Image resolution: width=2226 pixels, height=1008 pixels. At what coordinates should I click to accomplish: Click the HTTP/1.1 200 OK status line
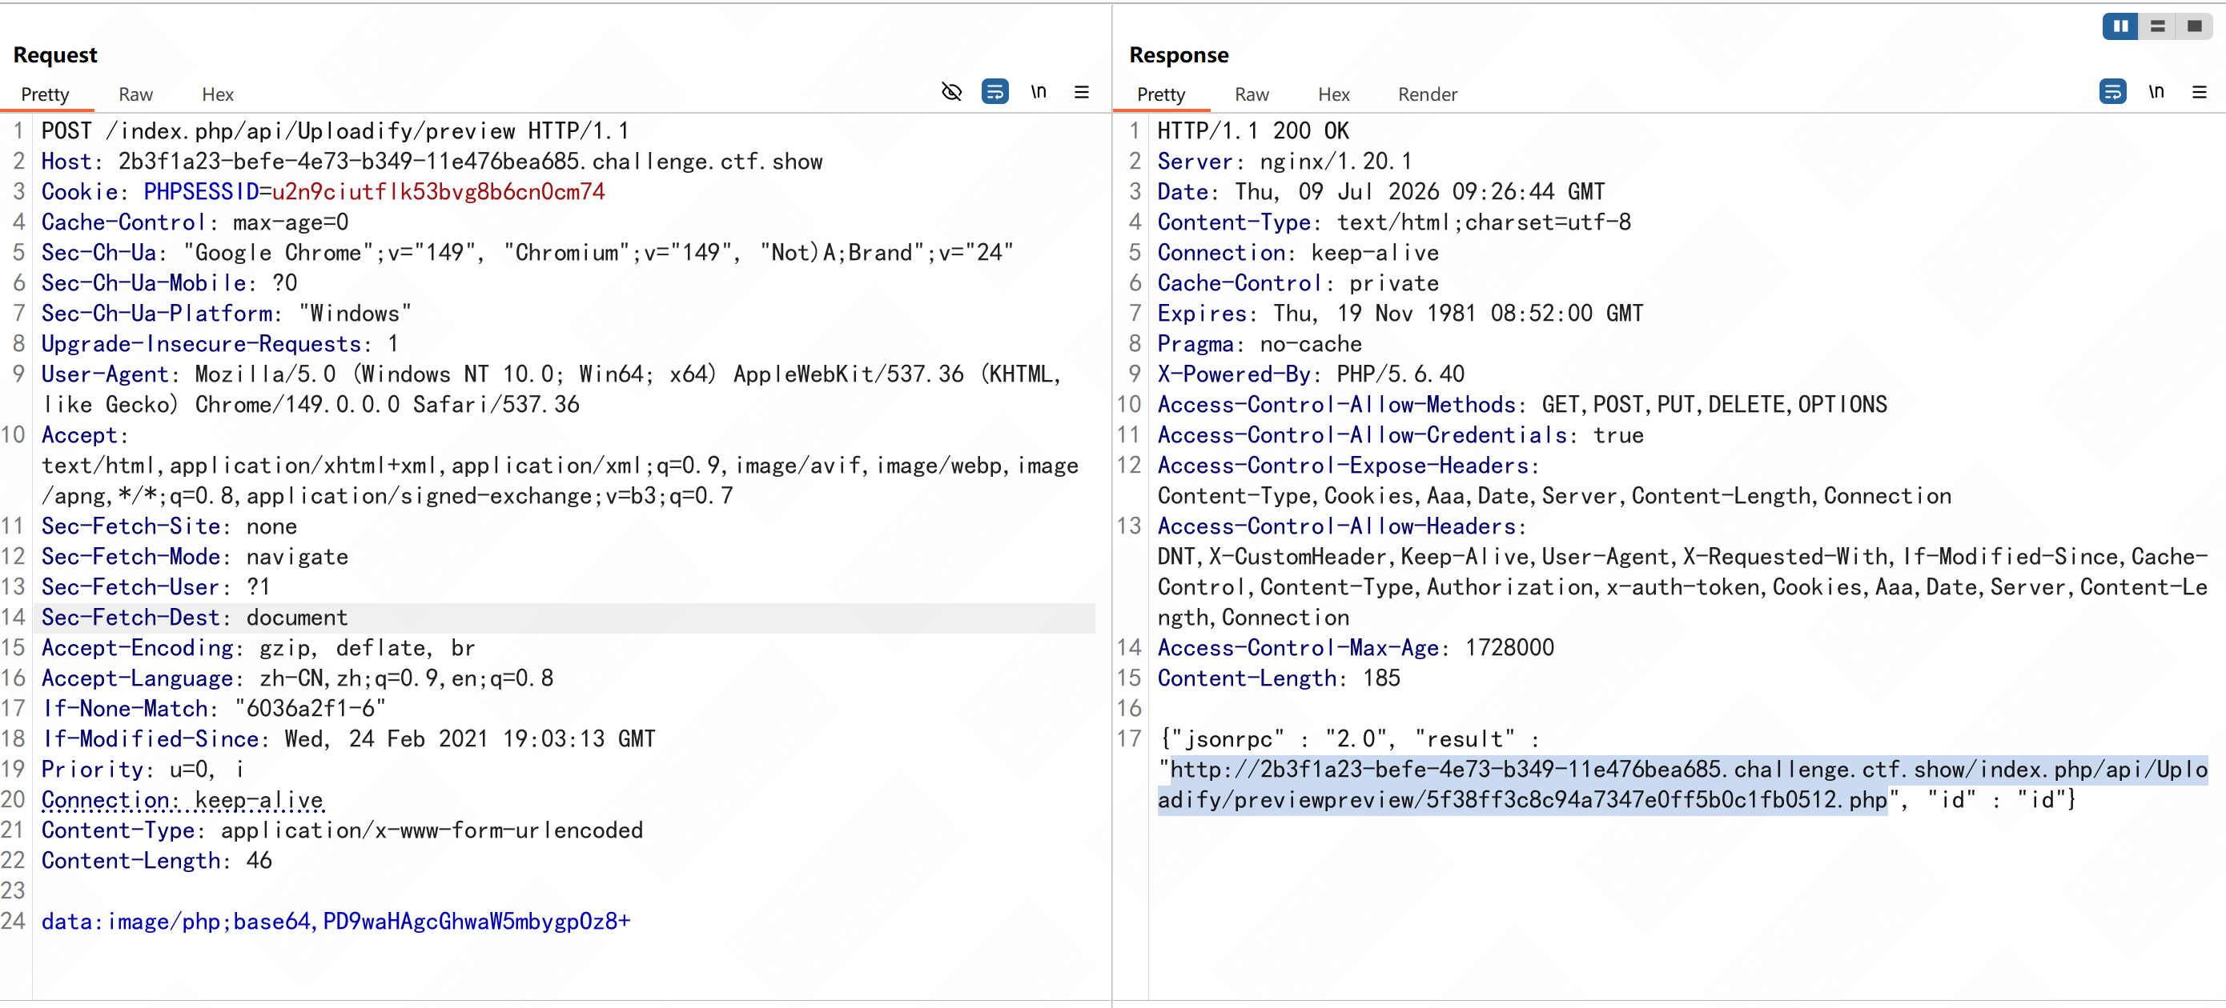pyautogui.click(x=1253, y=131)
